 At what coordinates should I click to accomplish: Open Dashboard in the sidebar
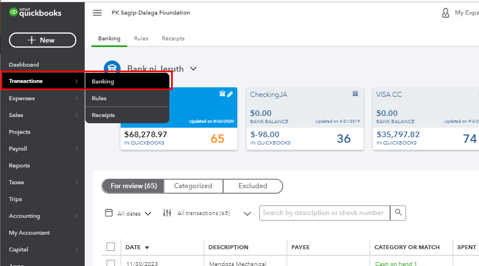[24, 64]
